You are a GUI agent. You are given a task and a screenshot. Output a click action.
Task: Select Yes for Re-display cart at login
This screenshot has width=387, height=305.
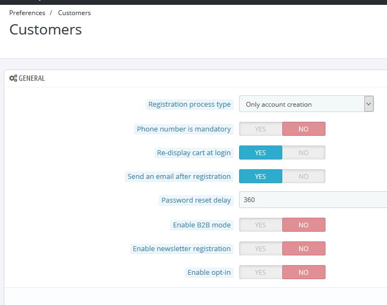click(x=261, y=153)
